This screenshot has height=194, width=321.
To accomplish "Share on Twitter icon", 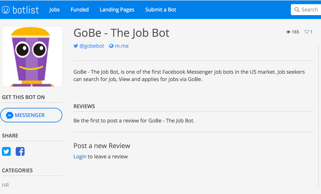I will (6, 151).
